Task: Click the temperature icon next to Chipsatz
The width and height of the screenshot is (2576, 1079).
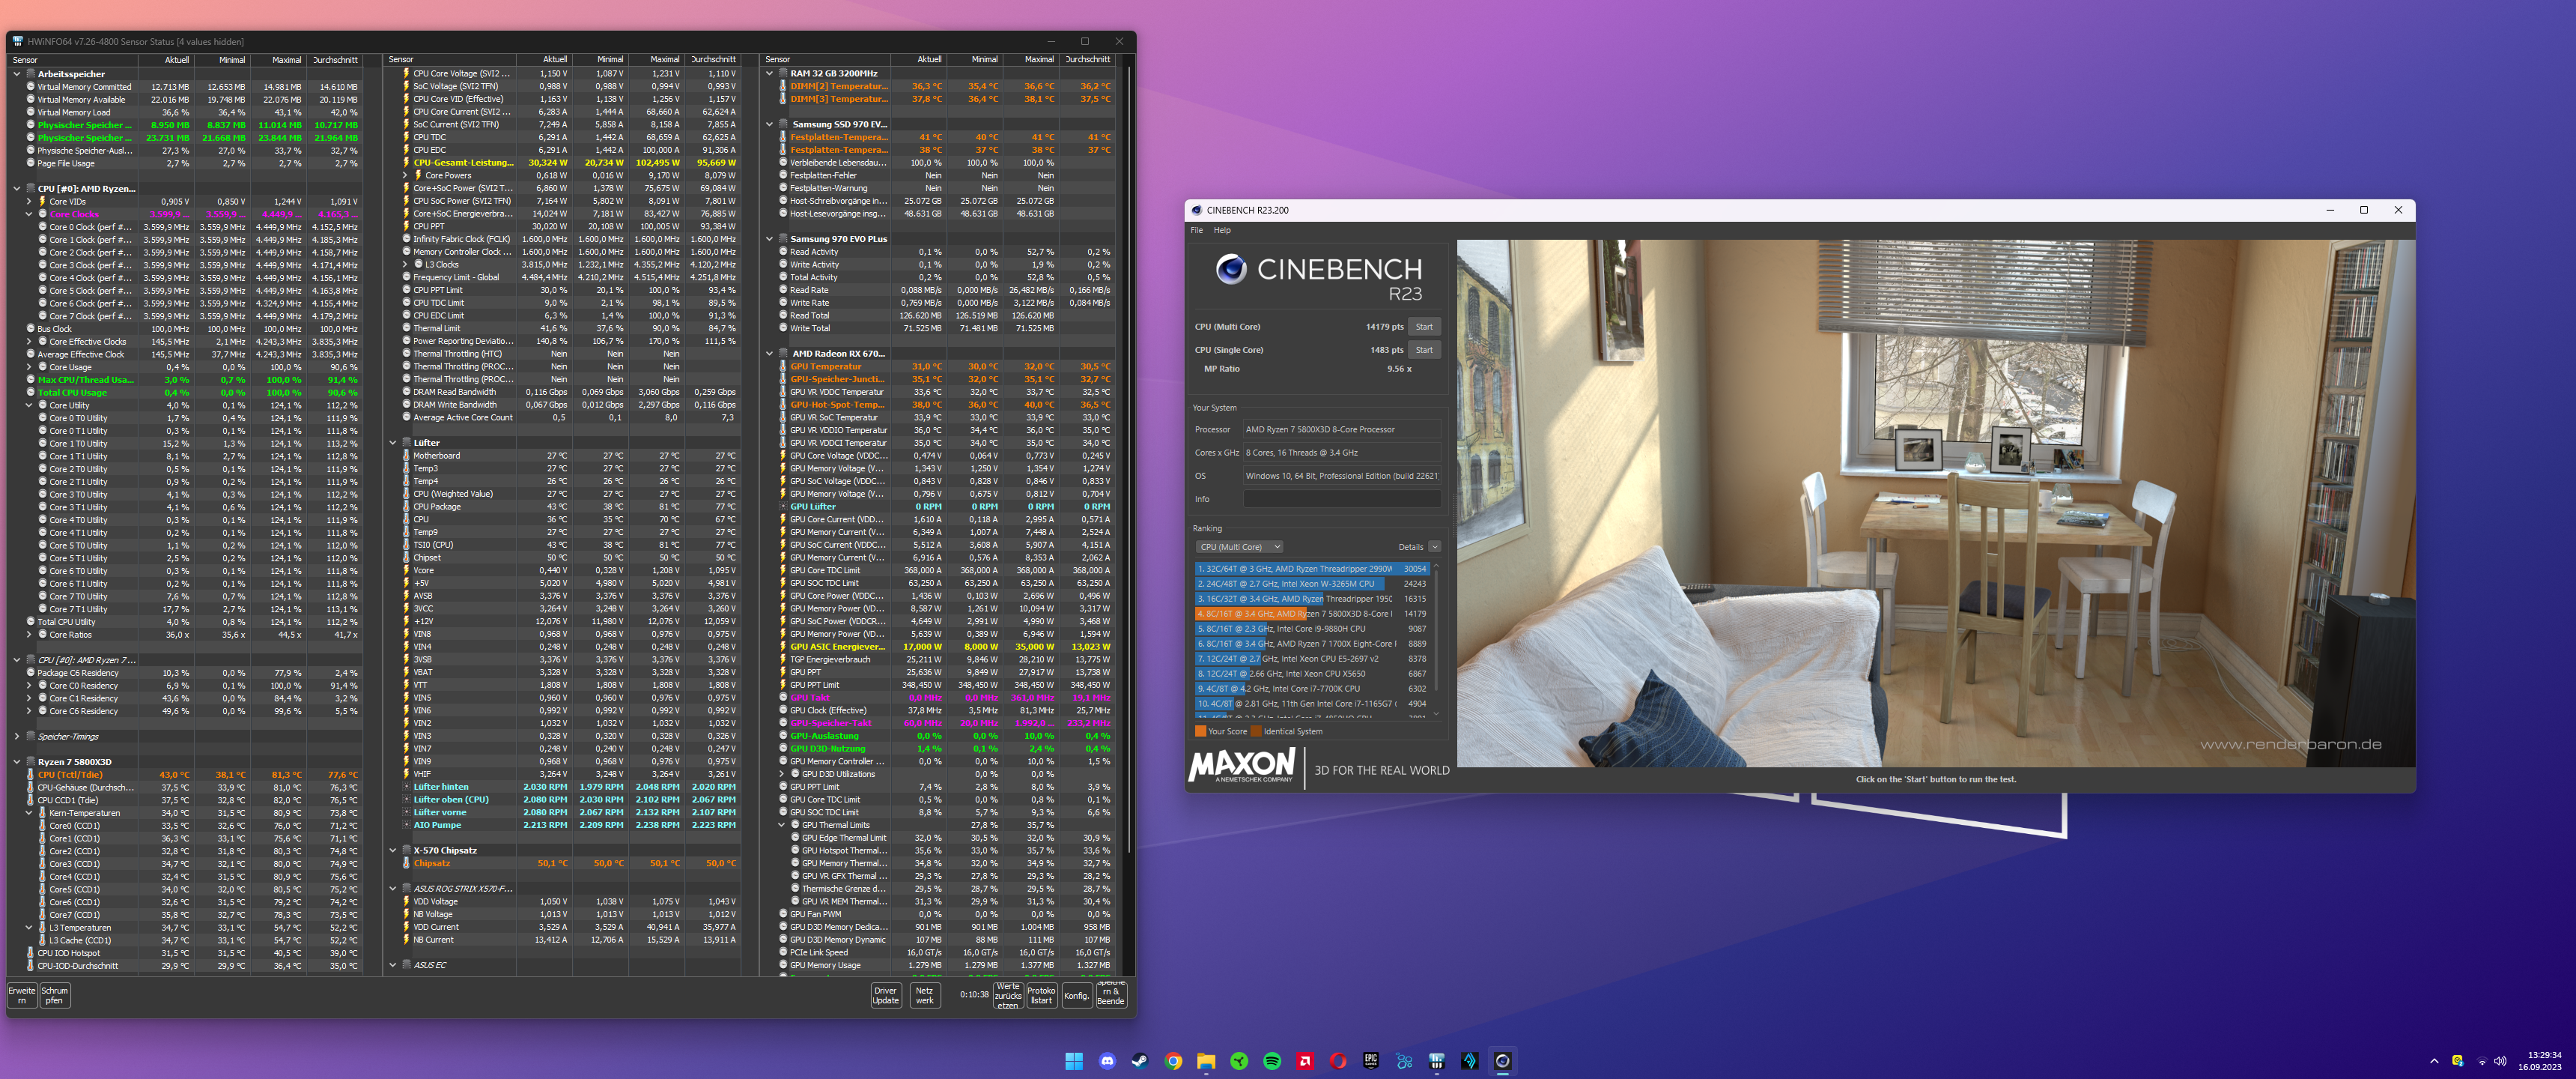Action: click(406, 862)
